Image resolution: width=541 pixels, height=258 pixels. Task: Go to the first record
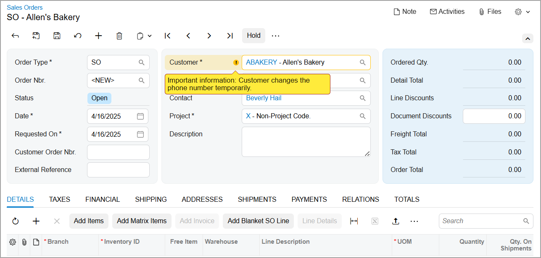pos(168,36)
